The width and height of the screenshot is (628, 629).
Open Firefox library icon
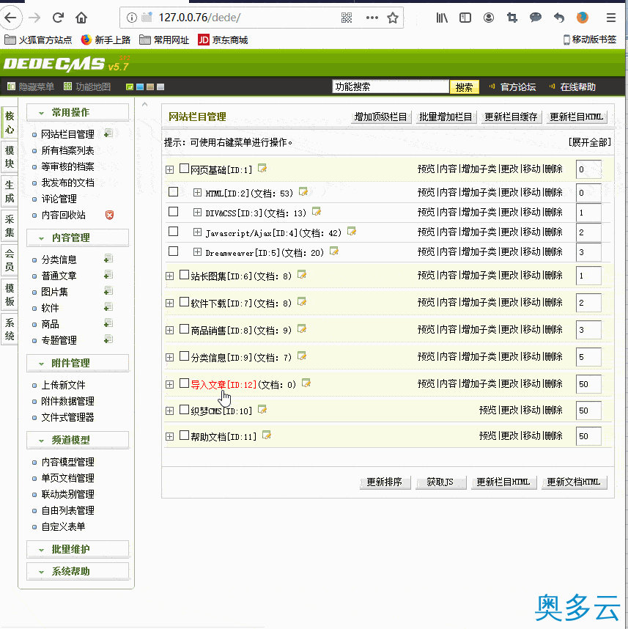[442, 18]
